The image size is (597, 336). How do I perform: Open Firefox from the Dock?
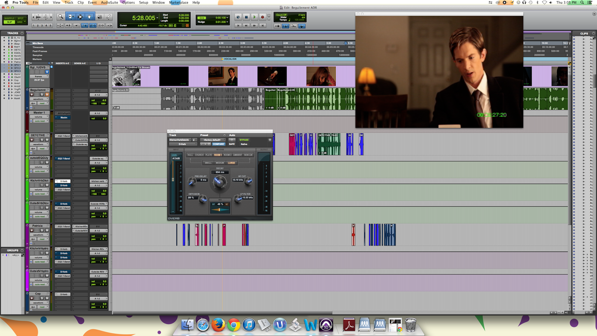tap(218, 325)
